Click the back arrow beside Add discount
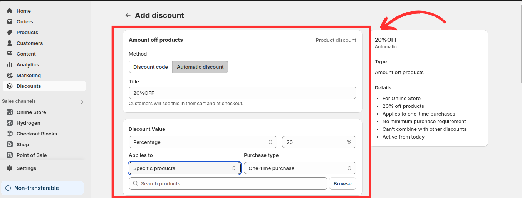 pyautogui.click(x=128, y=15)
